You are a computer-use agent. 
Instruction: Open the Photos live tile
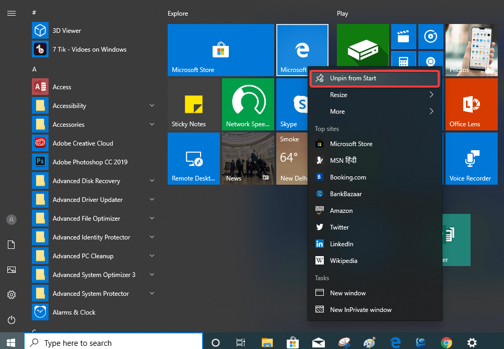[x=472, y=50]
